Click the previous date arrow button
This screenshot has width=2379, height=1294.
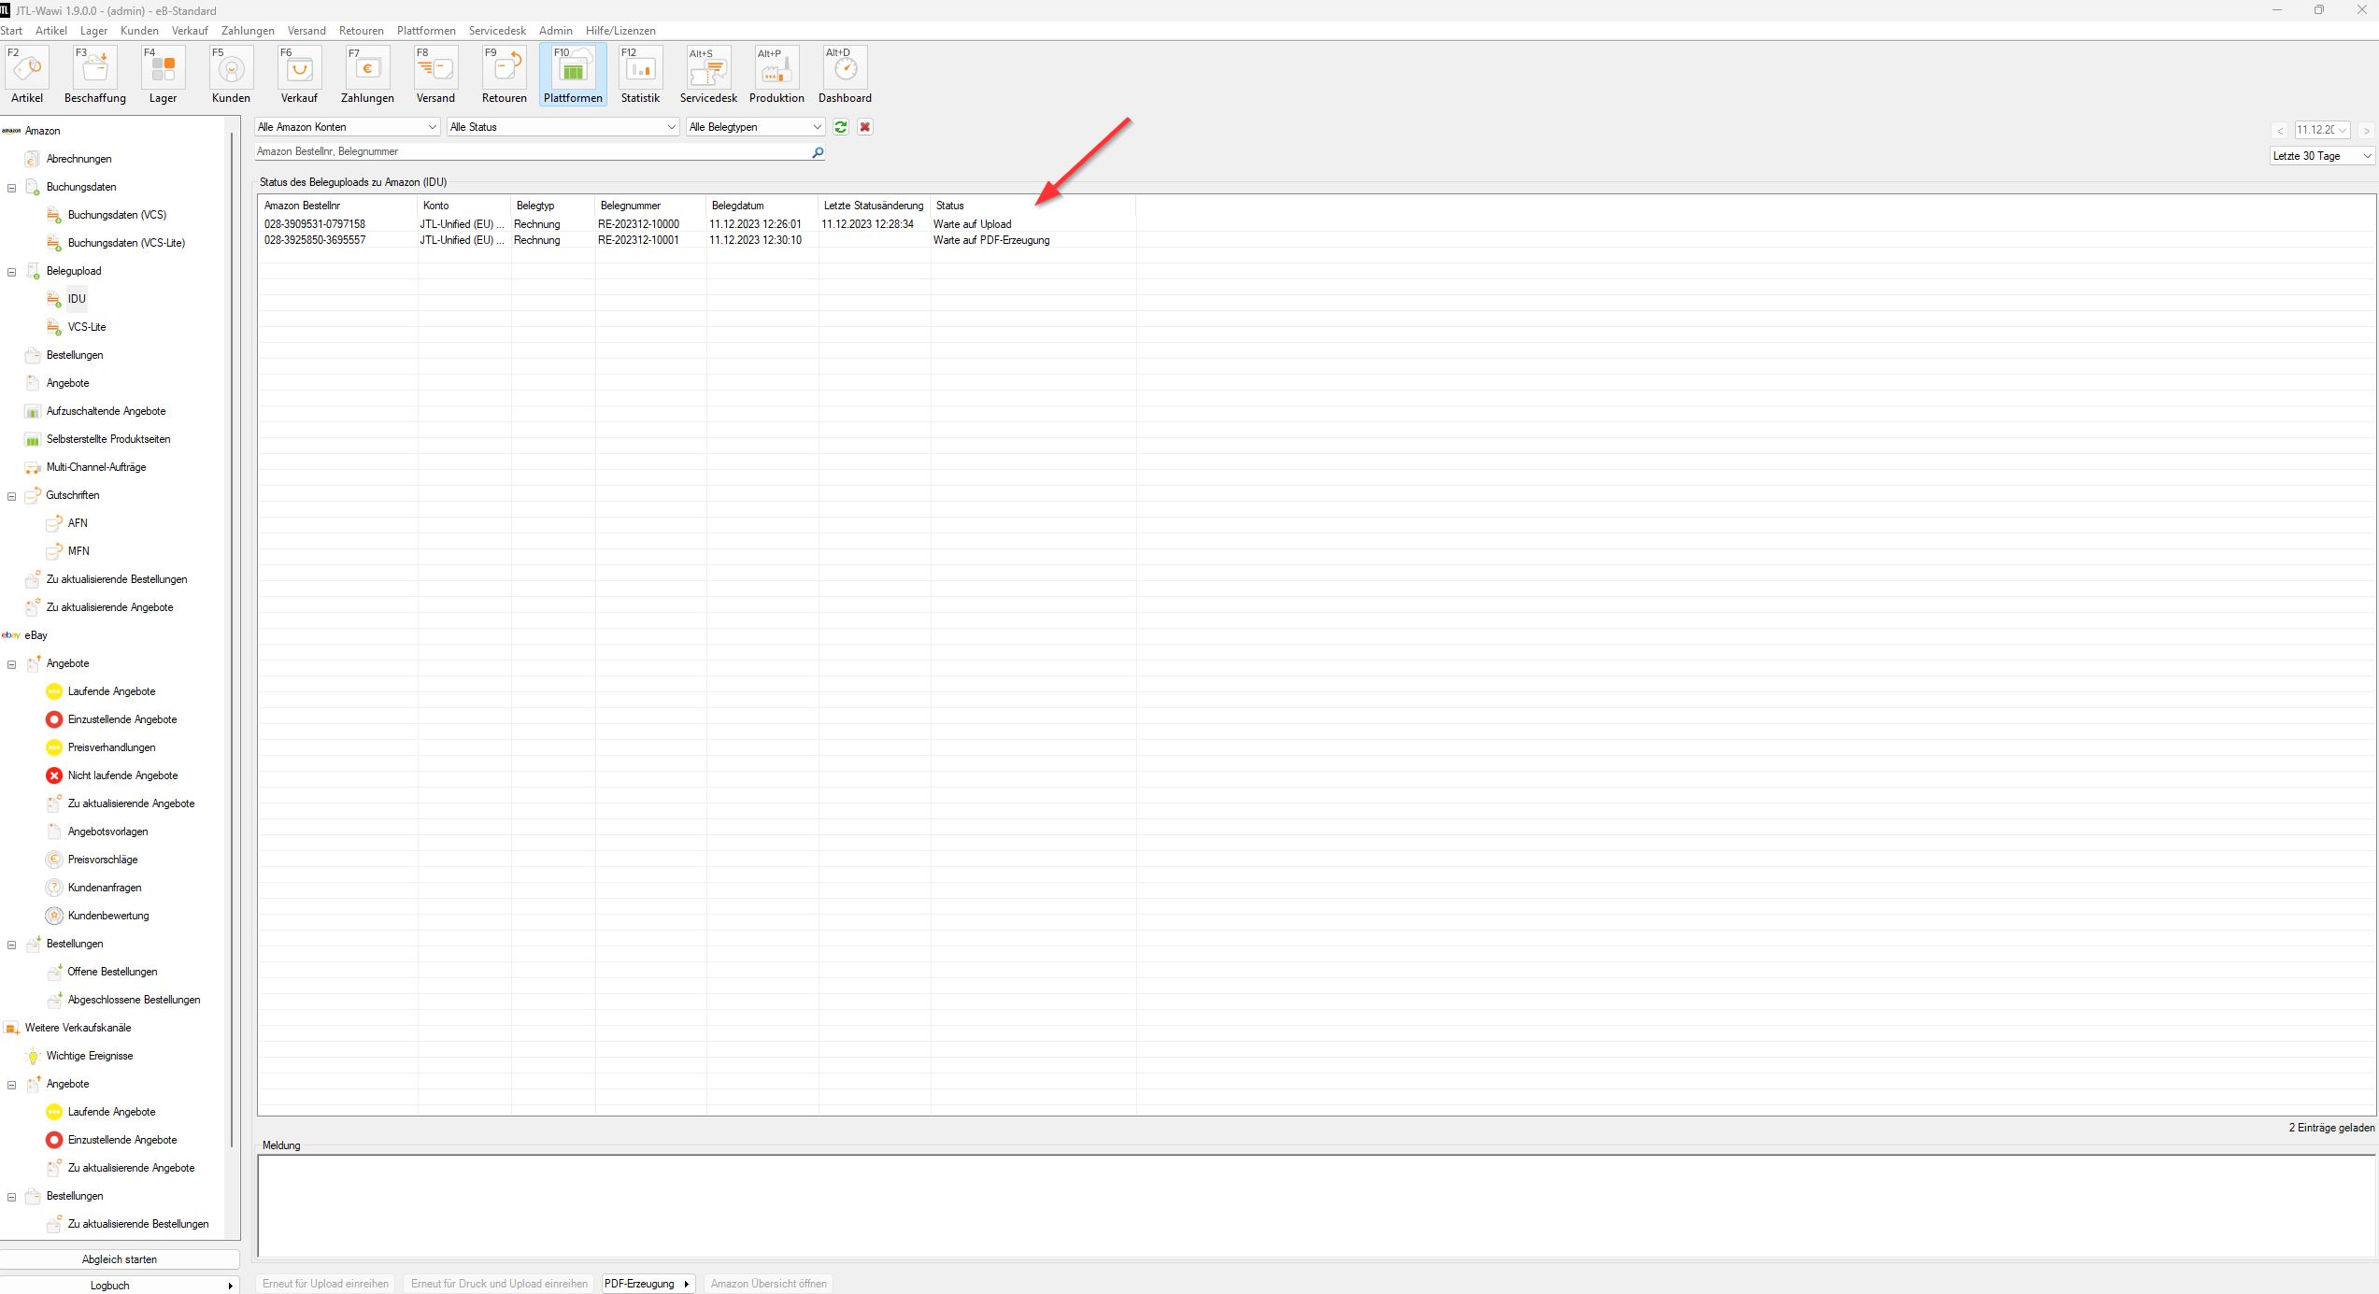(2280, 131)
